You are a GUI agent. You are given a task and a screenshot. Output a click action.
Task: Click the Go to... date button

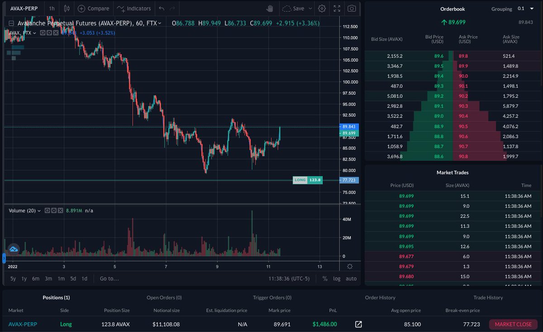coord(110,279)
